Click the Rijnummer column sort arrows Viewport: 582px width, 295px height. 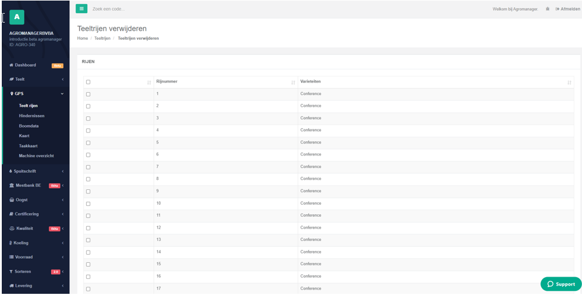[x=293, y=83]
